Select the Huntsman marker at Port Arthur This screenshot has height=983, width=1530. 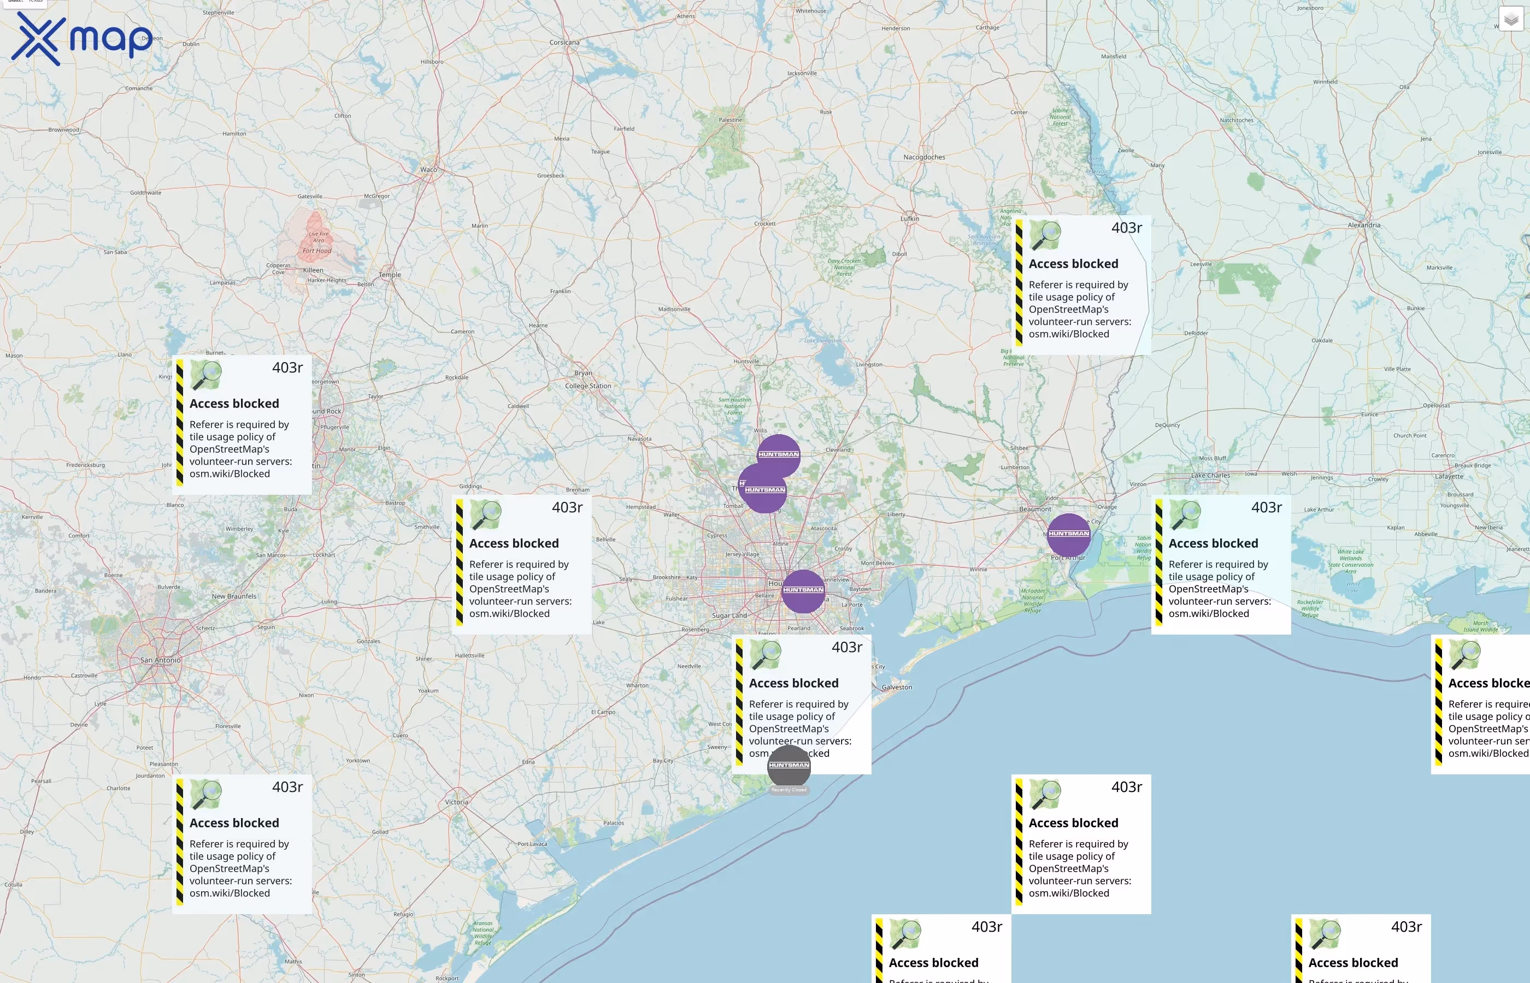click(1068, 535)
